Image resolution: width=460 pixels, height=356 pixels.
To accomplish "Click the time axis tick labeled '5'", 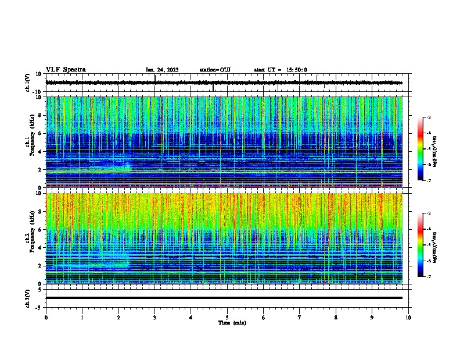I will [227, 318].
